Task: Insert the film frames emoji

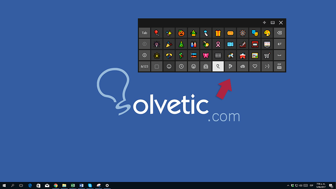Action: click(218, 55)
